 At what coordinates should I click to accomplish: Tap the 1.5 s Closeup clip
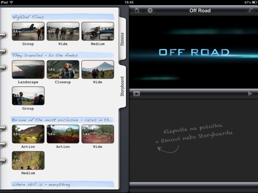tap(63, 70)
